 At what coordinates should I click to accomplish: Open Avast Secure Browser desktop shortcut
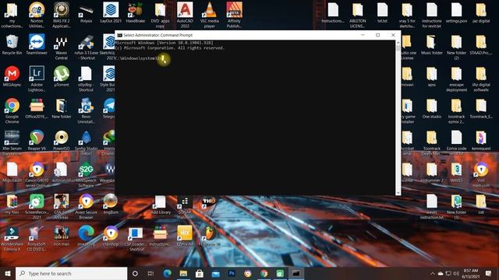[x=86, y=206]
